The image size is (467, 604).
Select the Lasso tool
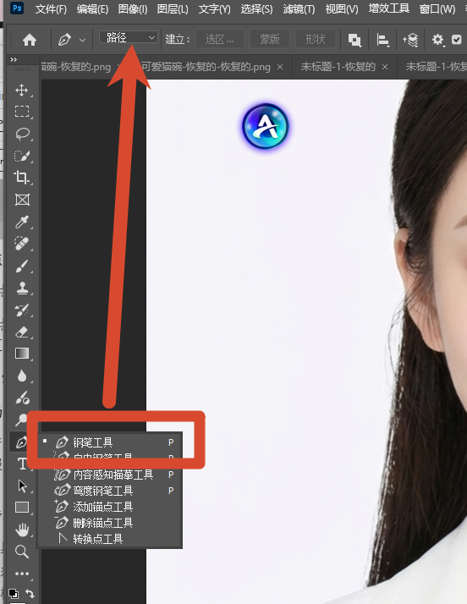pos(22,134)
